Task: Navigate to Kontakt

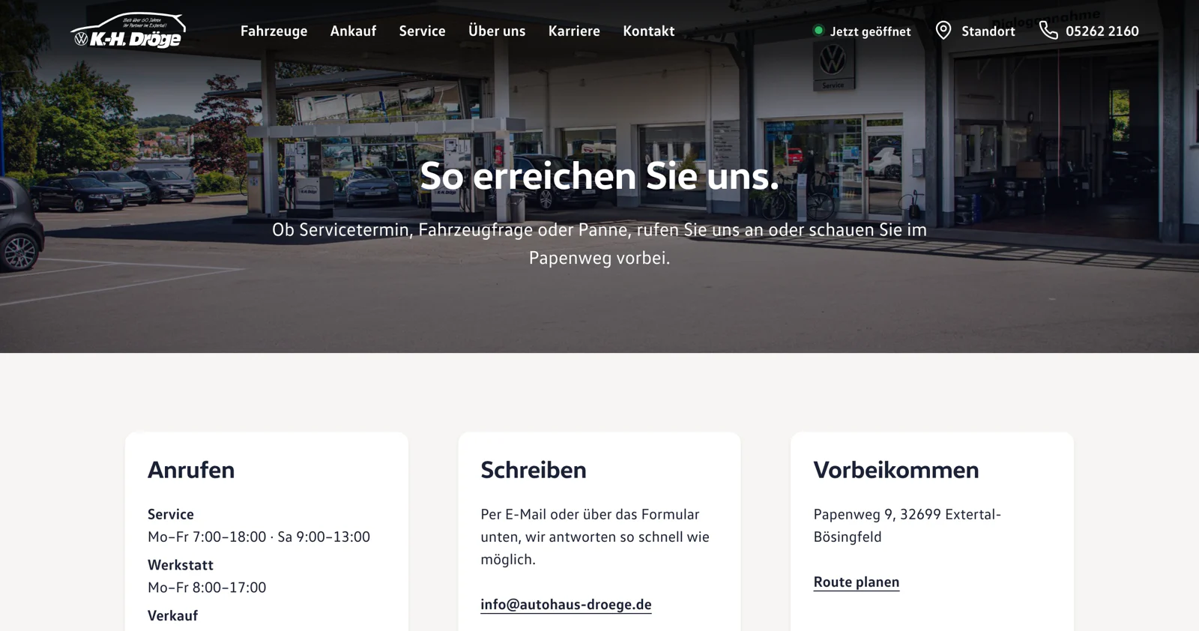Action: click(x=649, y=31)
